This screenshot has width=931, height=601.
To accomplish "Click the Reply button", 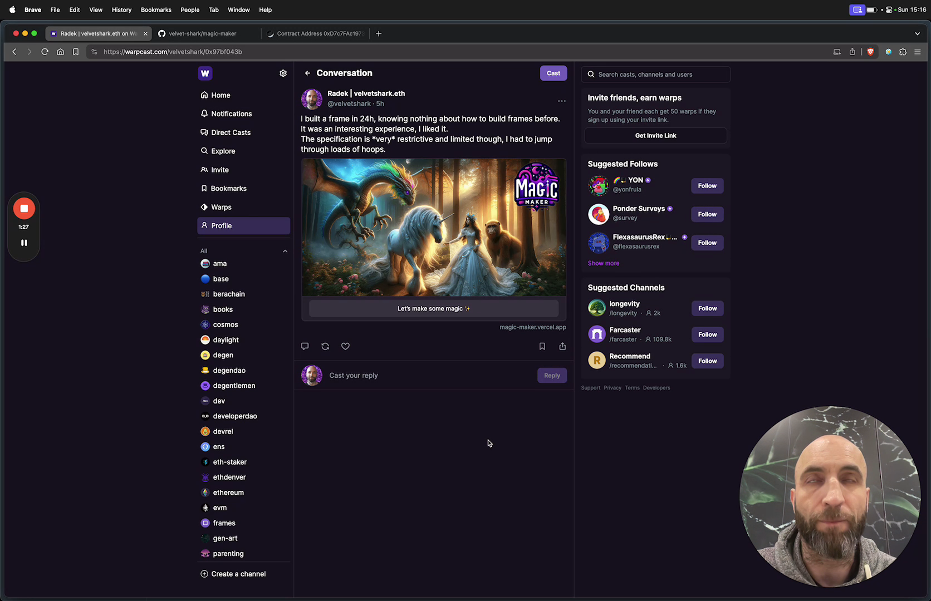I will 552,376.
